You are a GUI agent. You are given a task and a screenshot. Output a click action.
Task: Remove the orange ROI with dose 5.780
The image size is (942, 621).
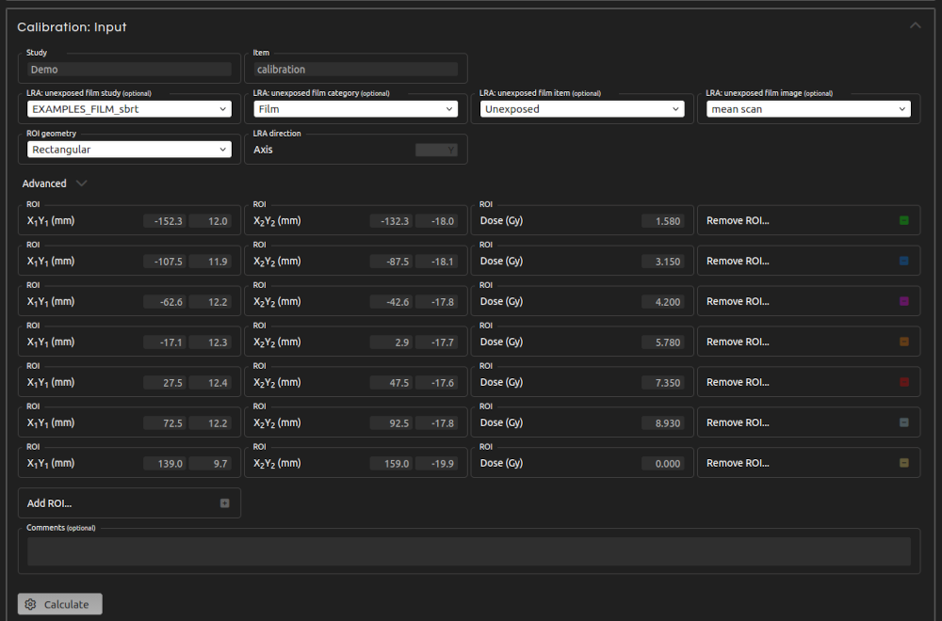903,342
